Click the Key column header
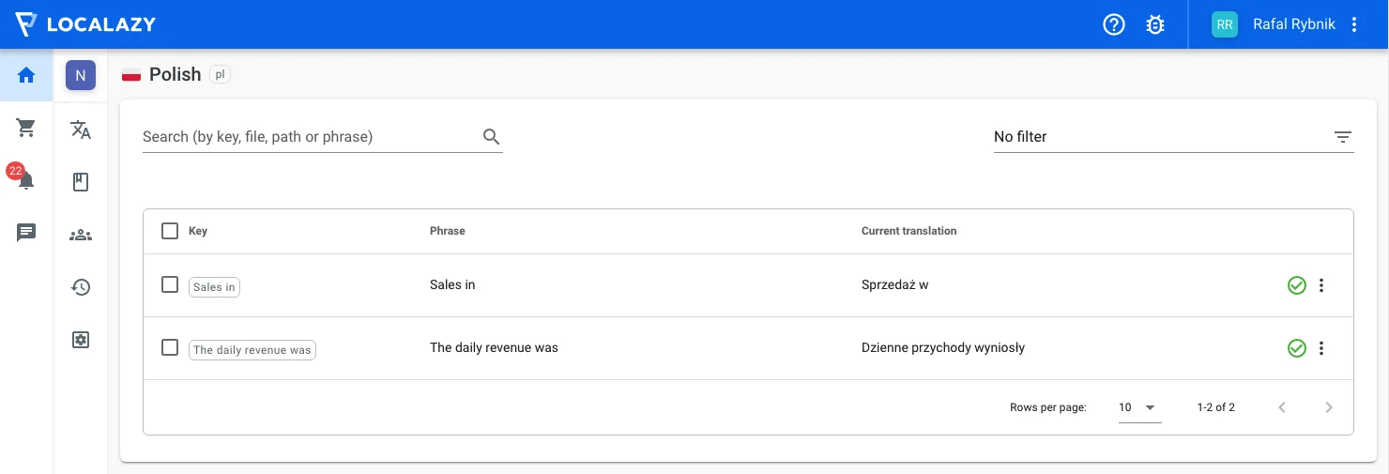 [198, 231]
